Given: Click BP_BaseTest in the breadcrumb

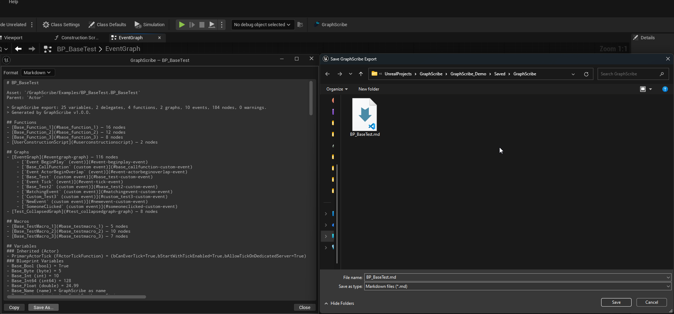Looking at the screenshot, I should click(x=76, y=49).
